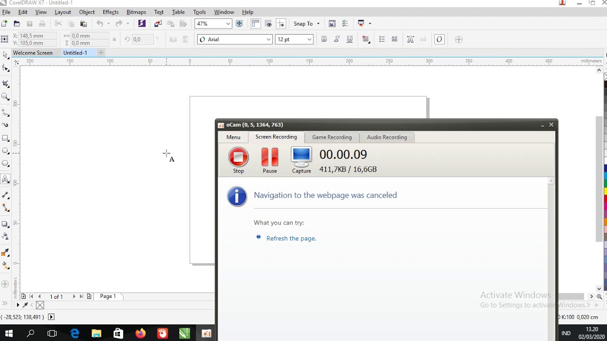607x341 pixels.
Task: Open the 12 pt font size dropdown
Action: click(310, 39)
